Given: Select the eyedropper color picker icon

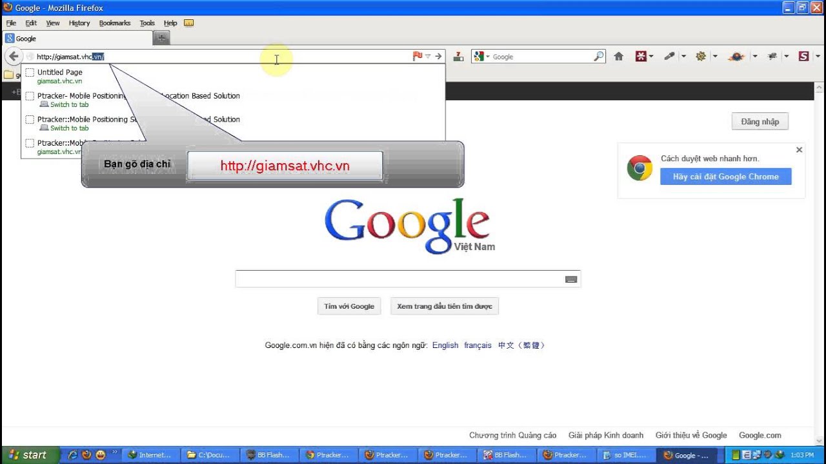Looking at the screenshot, I should pos(670,57).
